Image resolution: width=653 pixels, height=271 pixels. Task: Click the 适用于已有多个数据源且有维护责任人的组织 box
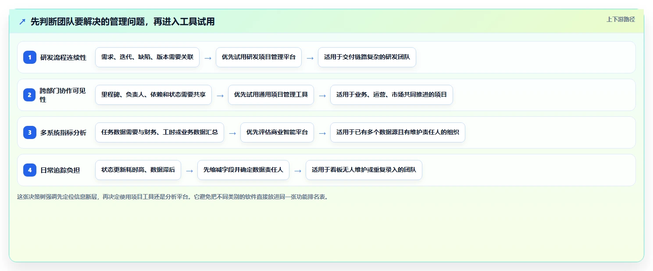click(x=398, y=132)
